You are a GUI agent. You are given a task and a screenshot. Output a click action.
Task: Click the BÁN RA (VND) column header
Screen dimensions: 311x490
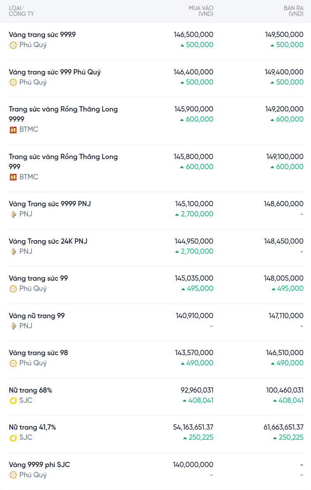[x=293, y=11]
